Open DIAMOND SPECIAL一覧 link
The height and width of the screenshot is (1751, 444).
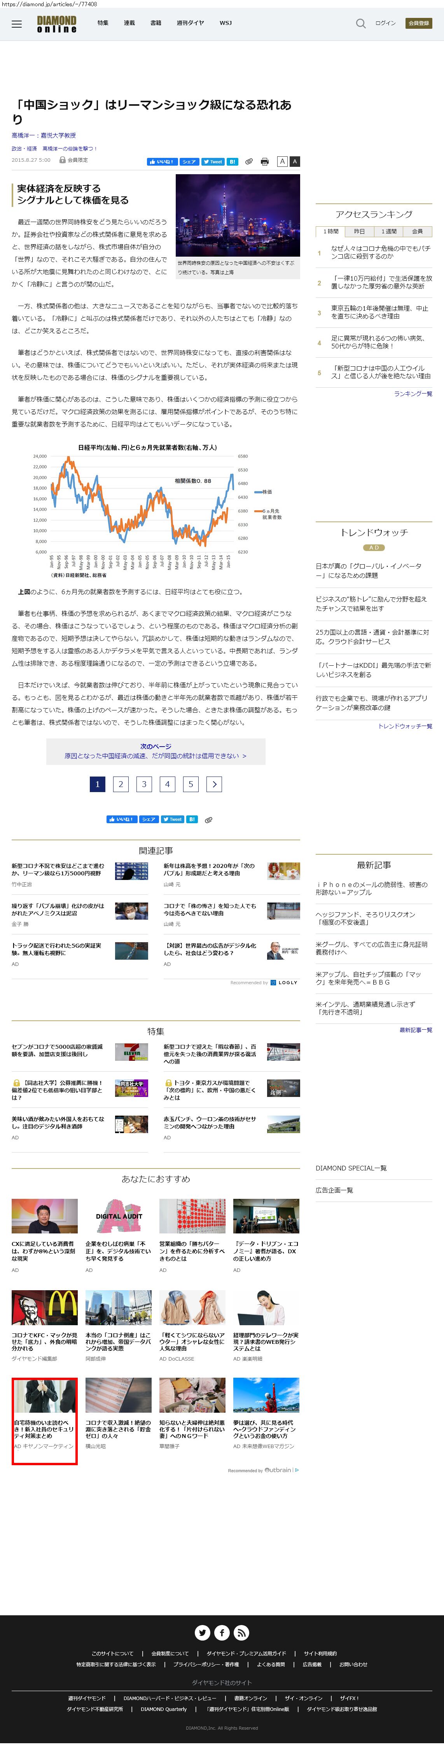pos(351,1168)
